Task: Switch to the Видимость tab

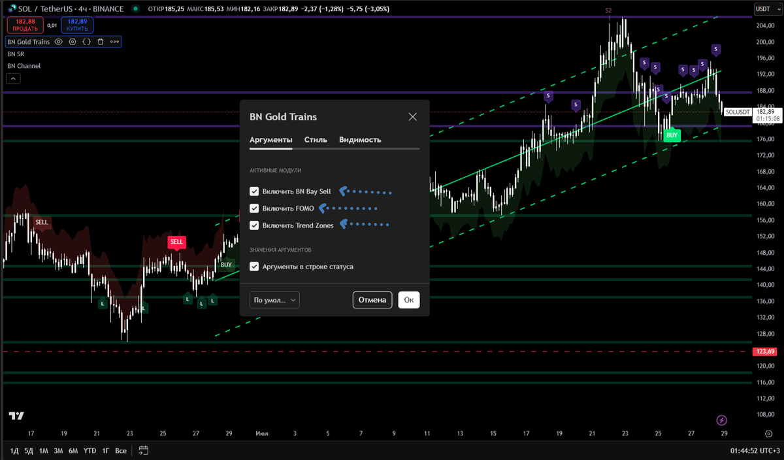Action: click(x=360, y=140)
